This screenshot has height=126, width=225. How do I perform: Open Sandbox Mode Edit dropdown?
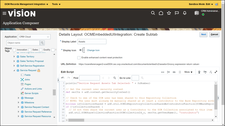[x=201, y=4]
